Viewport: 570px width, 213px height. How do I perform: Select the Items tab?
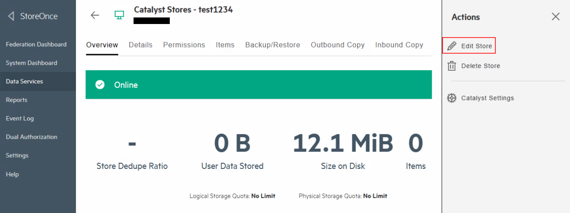225,45
